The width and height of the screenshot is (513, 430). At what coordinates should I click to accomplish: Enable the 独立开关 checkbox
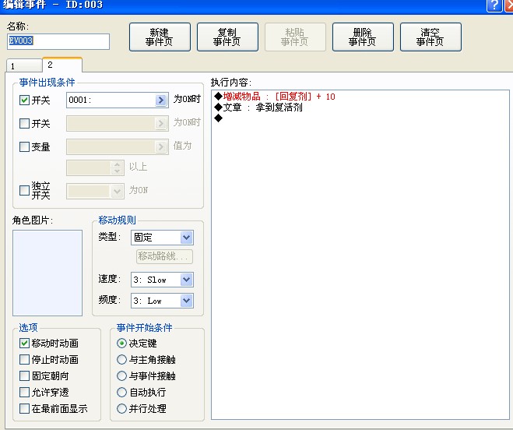25,190
